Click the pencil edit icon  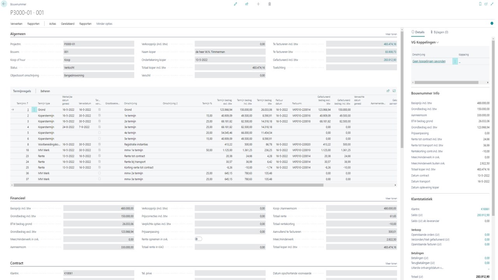[235, 4]
